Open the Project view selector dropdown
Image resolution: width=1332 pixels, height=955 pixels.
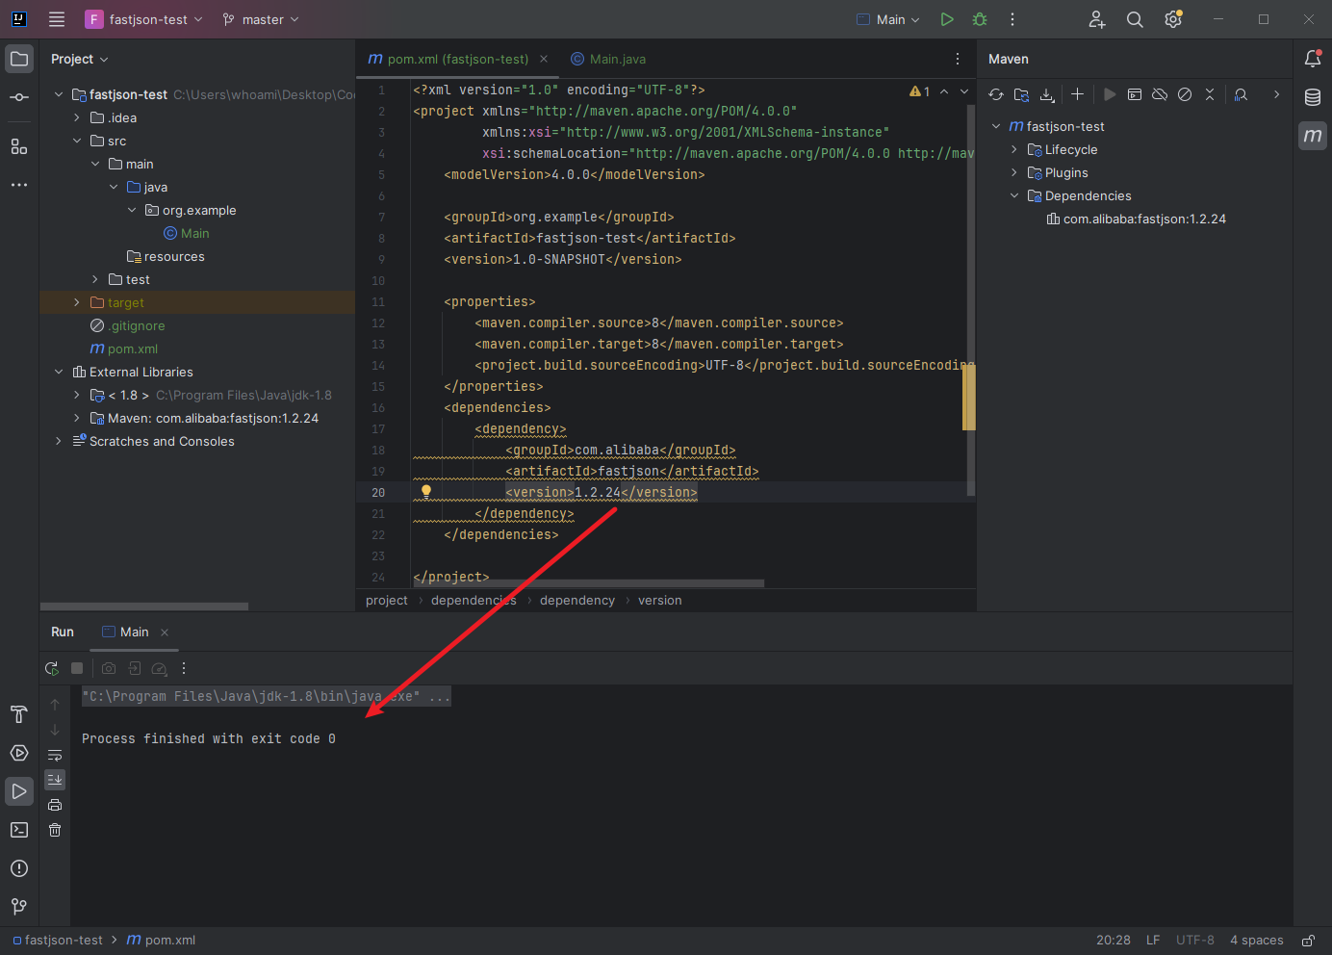(80, 59)
